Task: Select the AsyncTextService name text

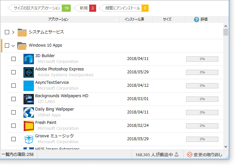Action: click(x=52, y=82)
